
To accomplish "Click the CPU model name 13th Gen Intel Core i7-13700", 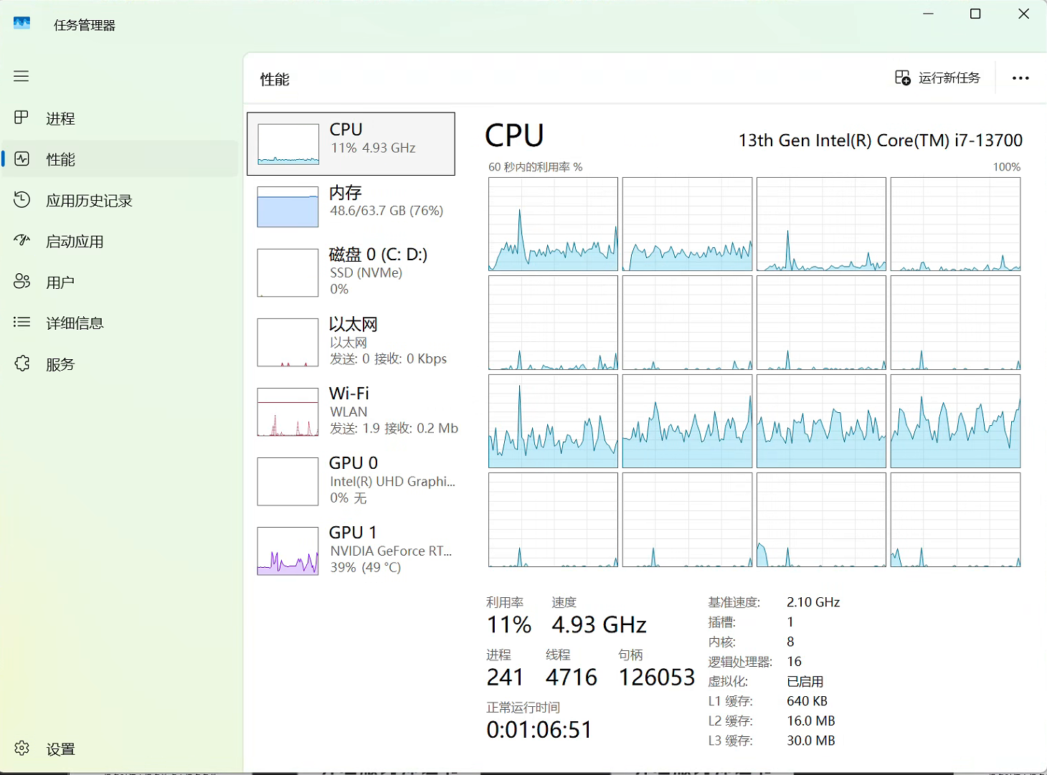I will tap(881, 141).
